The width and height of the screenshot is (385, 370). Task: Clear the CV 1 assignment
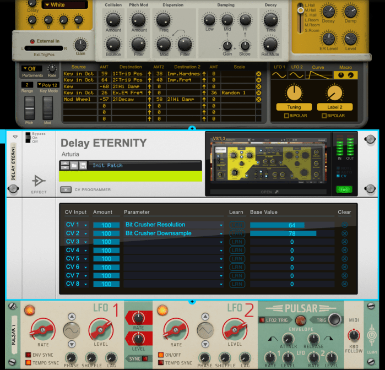[x=344, y=225]
